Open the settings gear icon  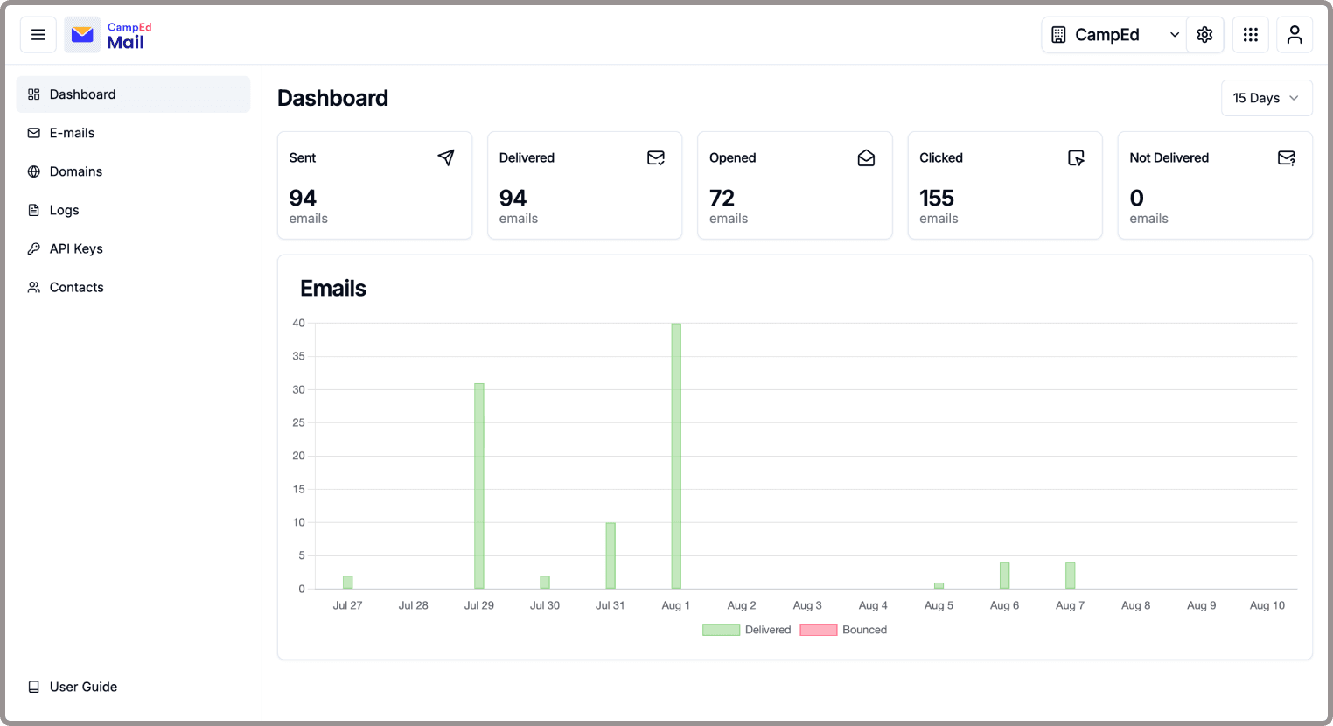click(x=1204, y=35)
